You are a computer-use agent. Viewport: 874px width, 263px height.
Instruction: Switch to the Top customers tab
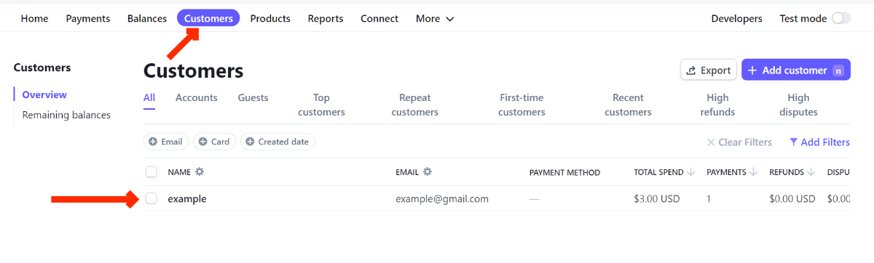[321, 105]
